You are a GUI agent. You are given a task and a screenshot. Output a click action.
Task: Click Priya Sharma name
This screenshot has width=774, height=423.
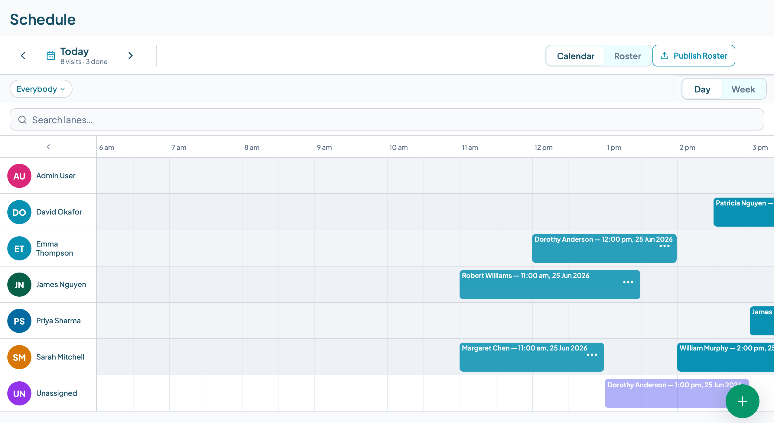point(58,321)
